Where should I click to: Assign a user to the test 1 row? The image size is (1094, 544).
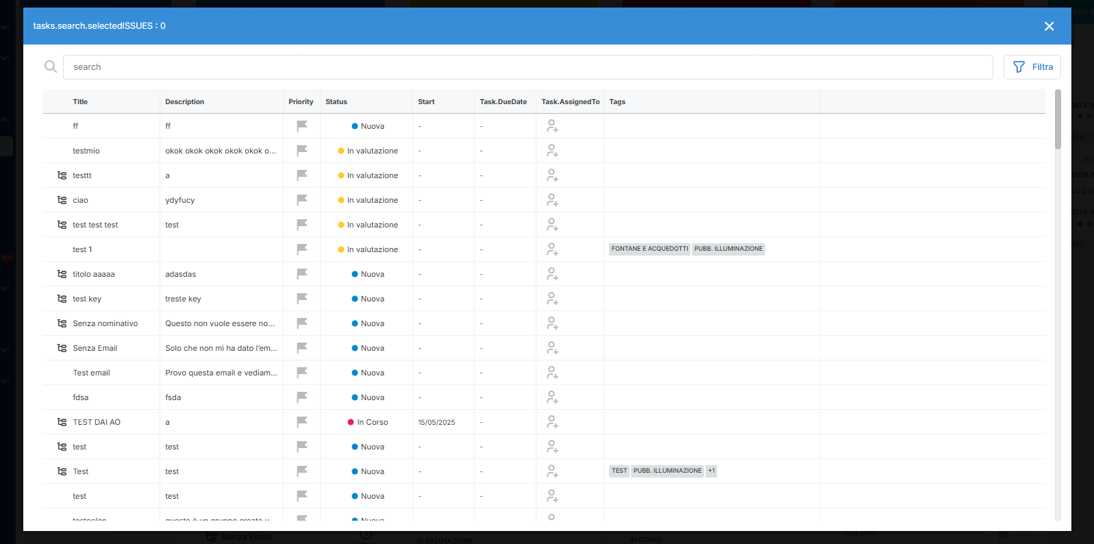click(x=552, y=249)
